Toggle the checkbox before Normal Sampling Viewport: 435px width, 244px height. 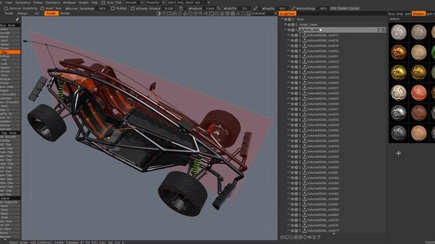click(x=42, y=9)
